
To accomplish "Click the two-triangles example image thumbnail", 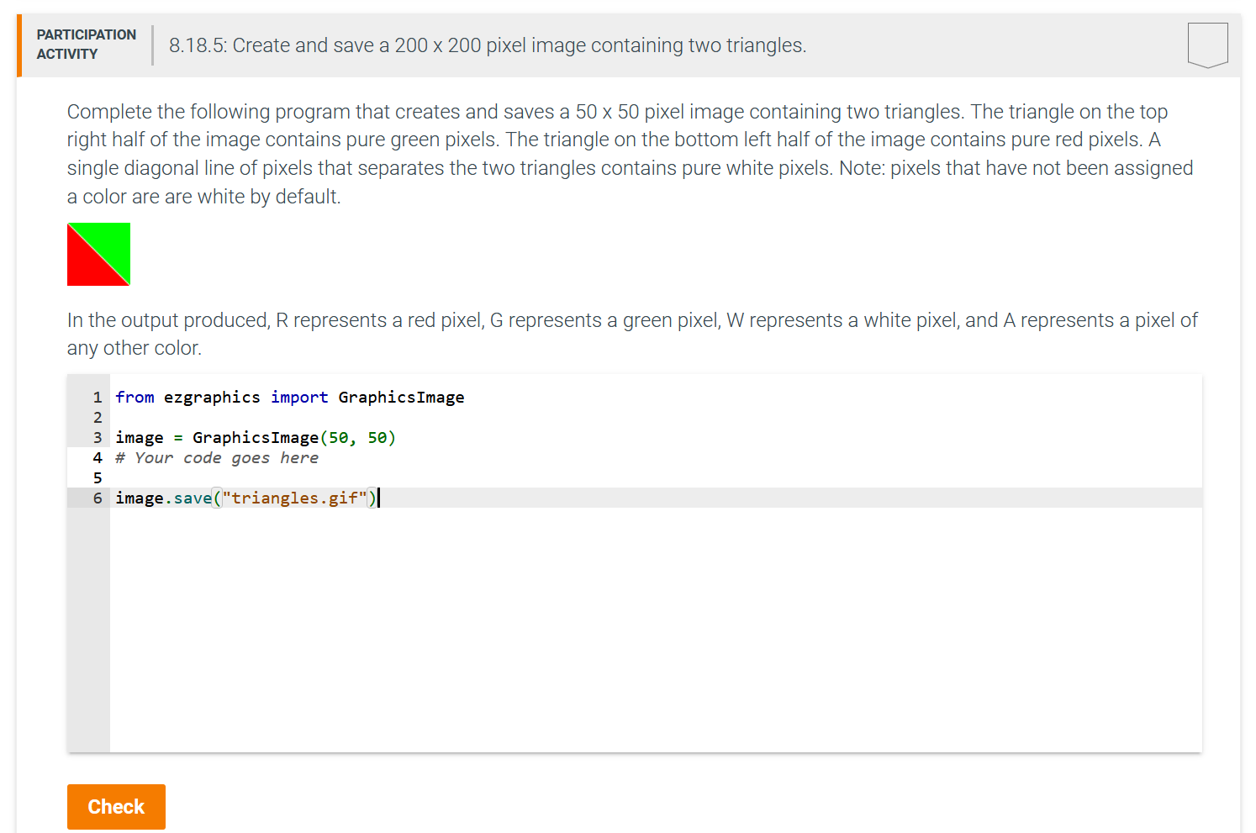I will [98, 254].
